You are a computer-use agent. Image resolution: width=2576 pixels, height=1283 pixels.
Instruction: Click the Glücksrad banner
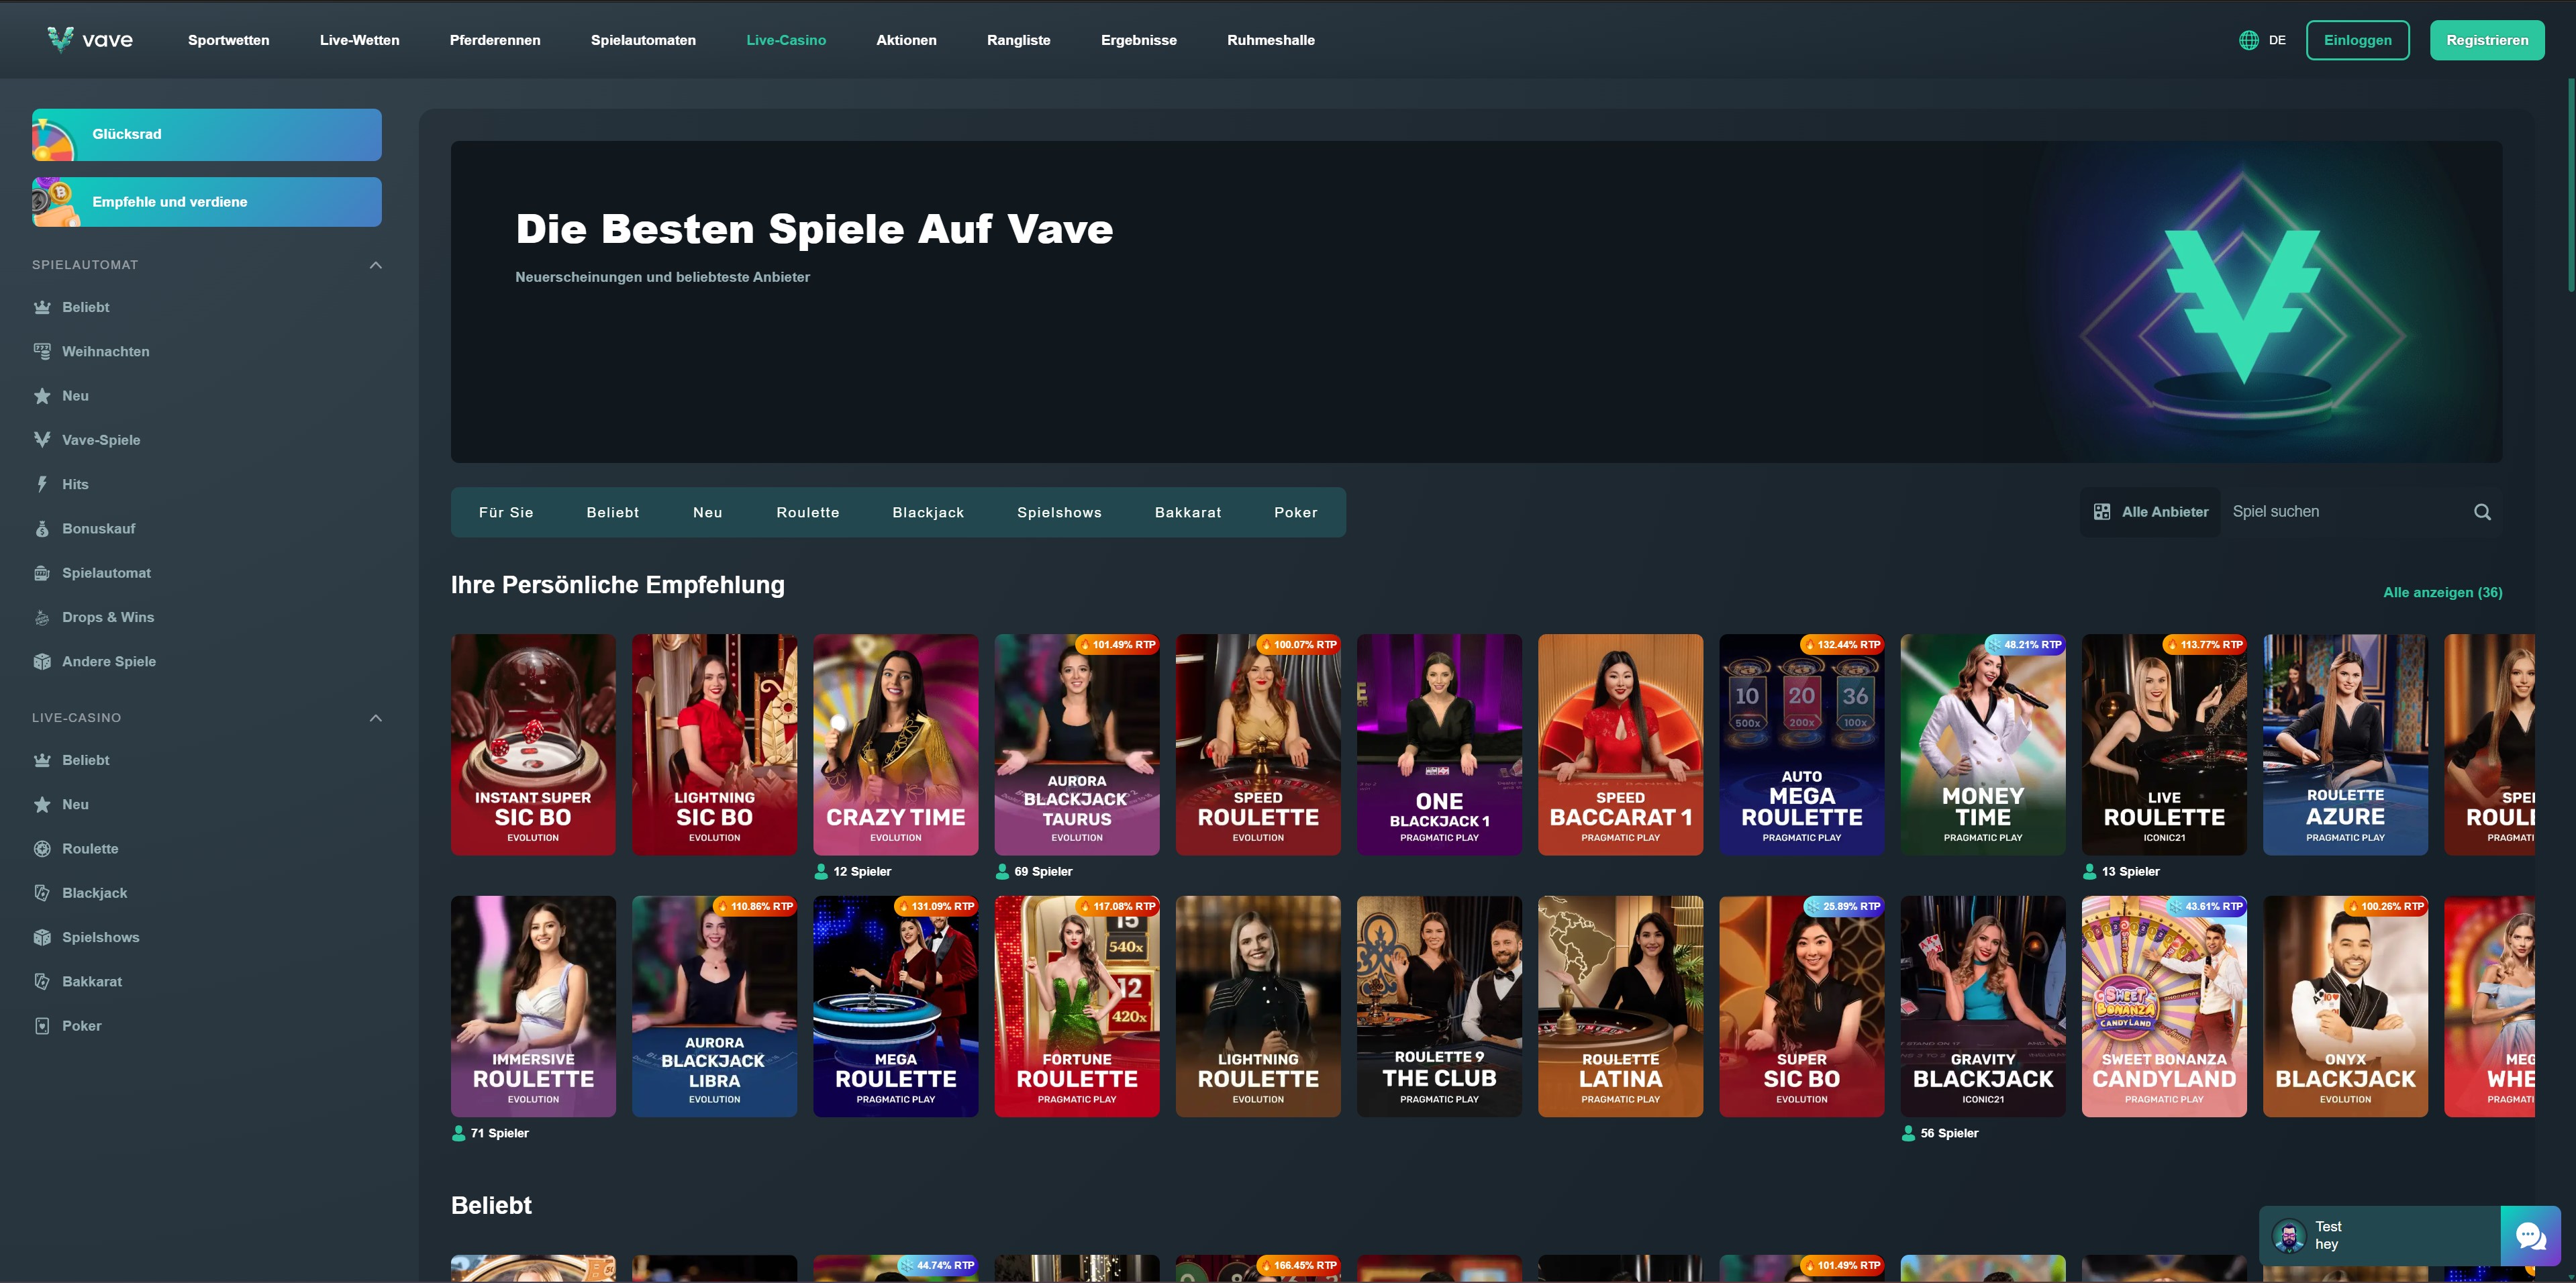tap(206, 134)
